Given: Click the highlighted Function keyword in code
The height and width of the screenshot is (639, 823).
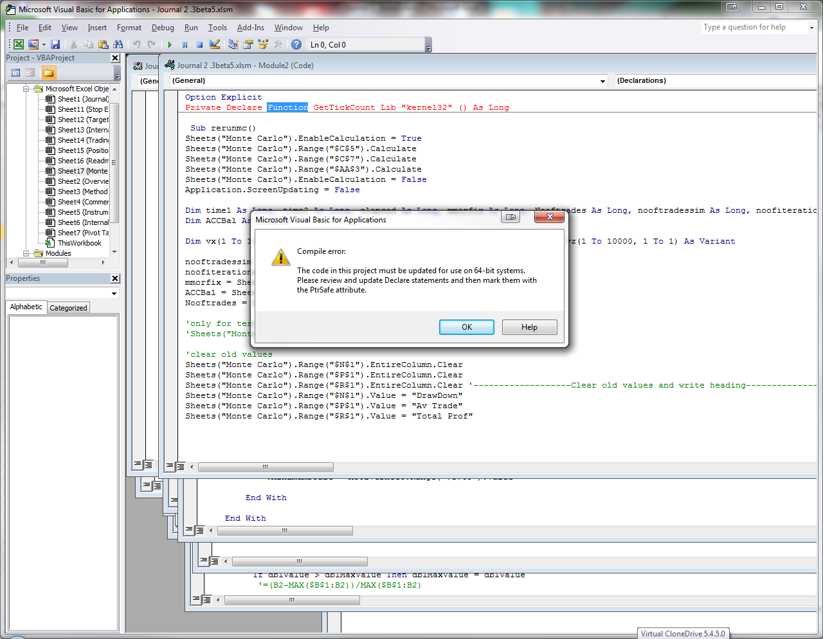Looking at the screenshot, I should coord(287,107).
